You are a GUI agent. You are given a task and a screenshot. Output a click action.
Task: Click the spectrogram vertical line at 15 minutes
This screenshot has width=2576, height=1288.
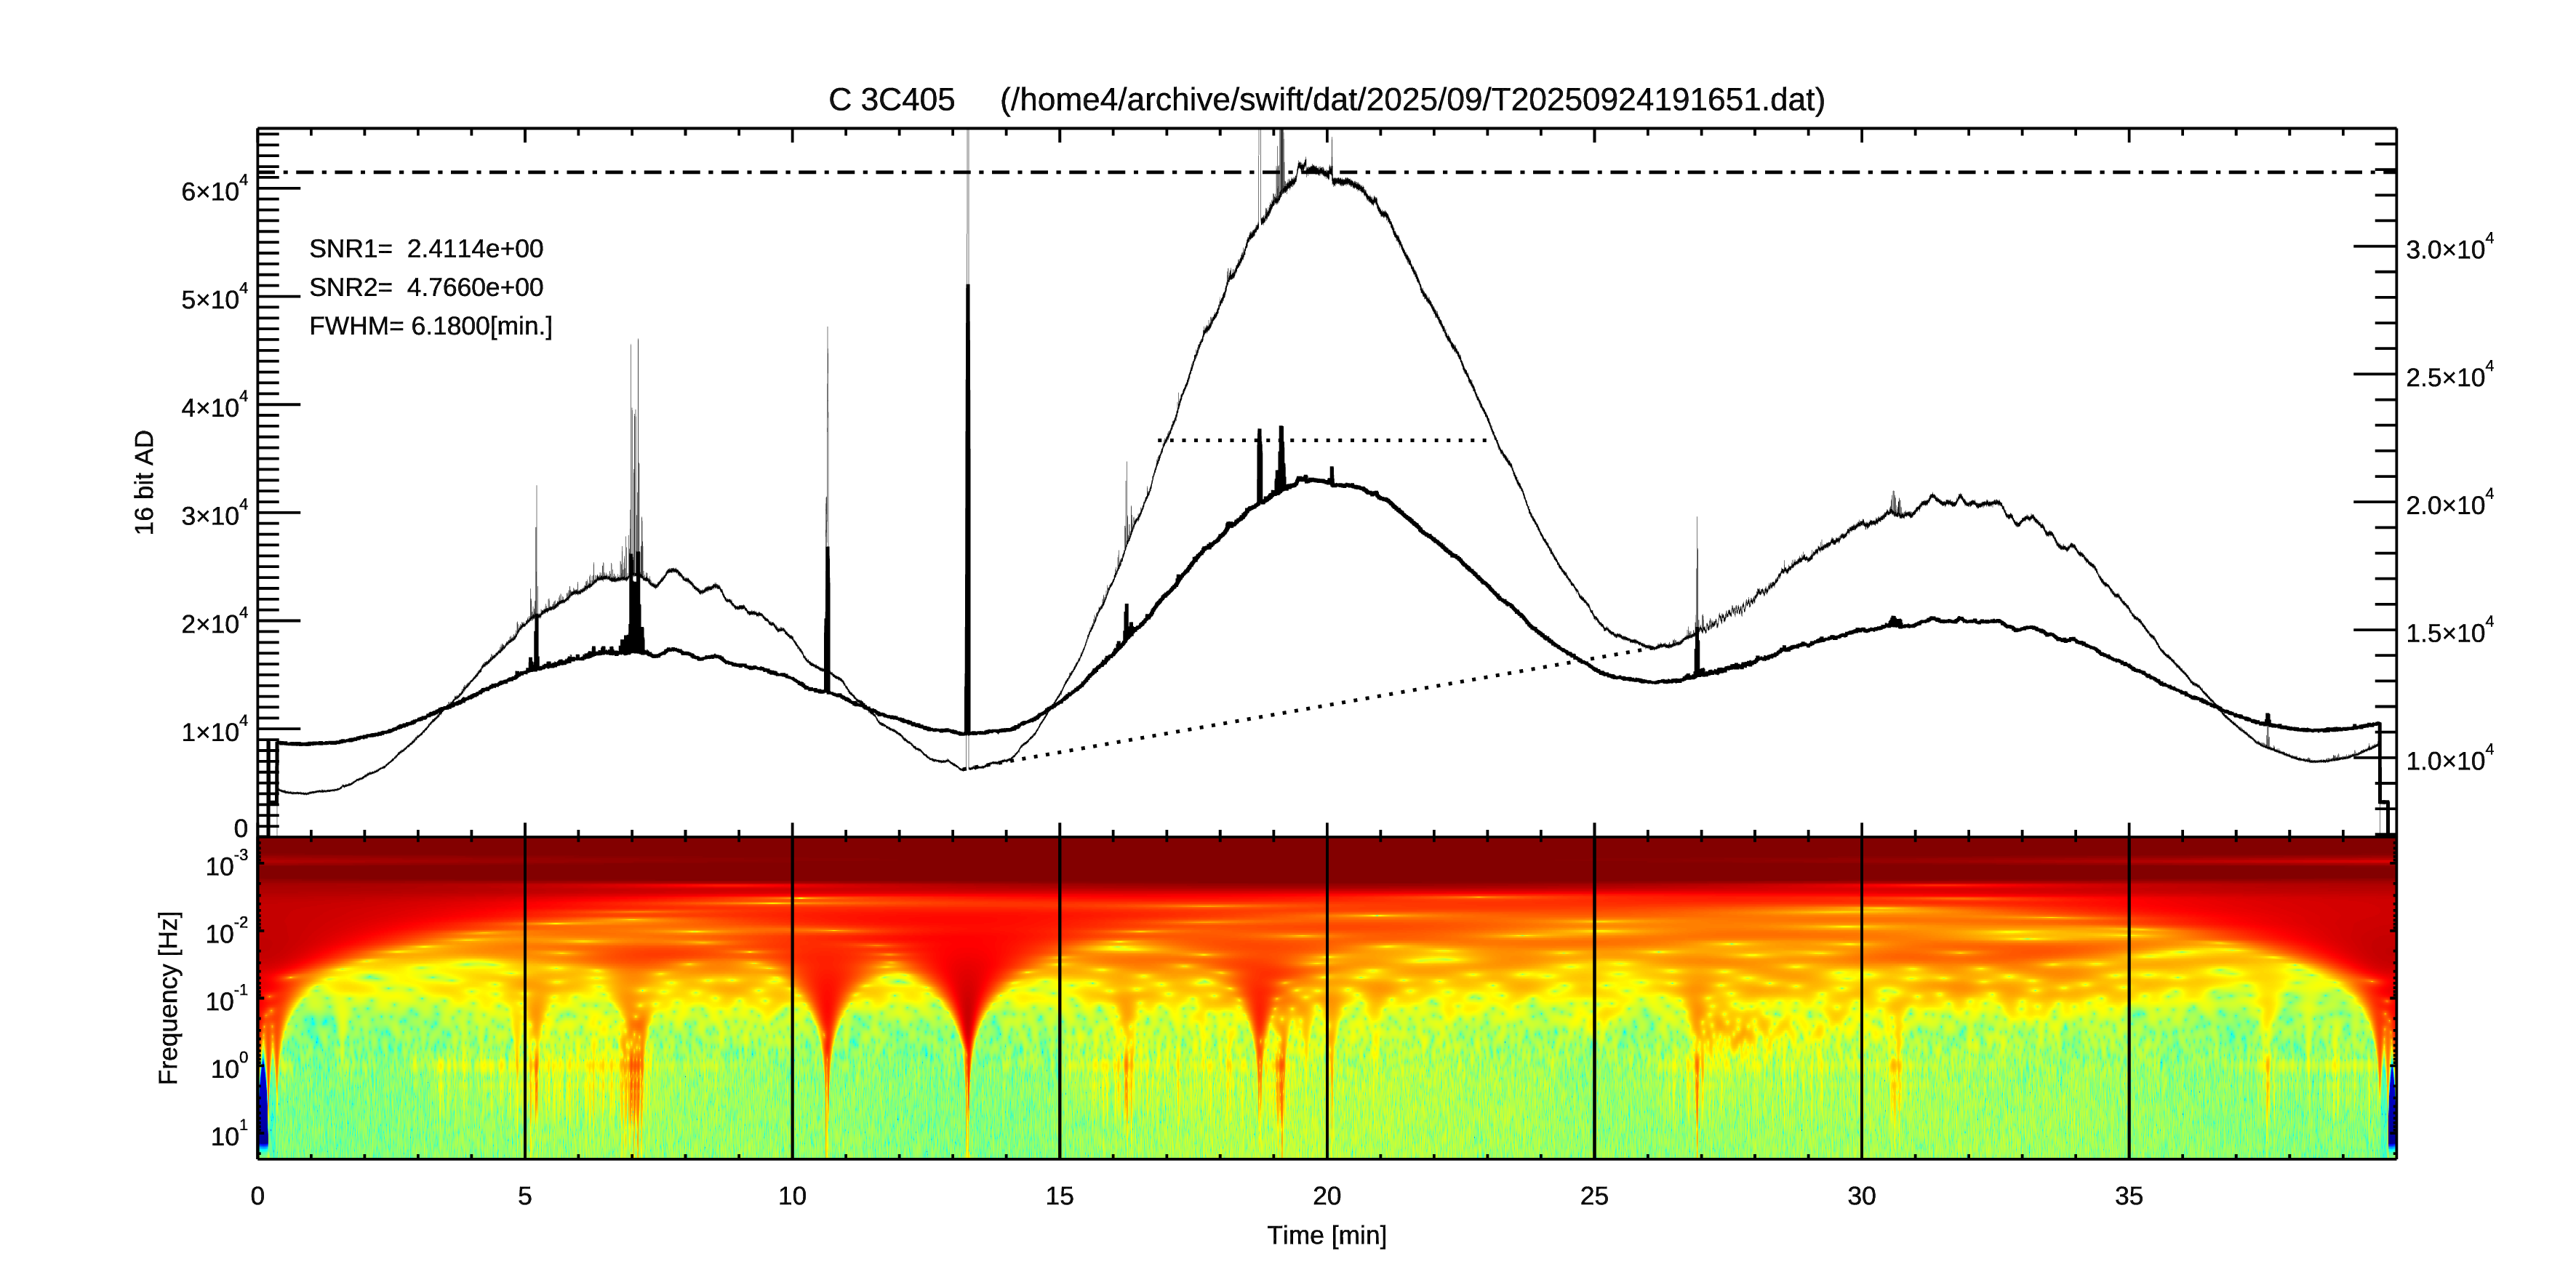[1059, 1000]
